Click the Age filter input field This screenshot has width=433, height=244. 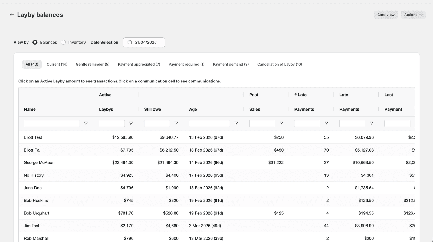pyautogui.click(x=209, y=123)
